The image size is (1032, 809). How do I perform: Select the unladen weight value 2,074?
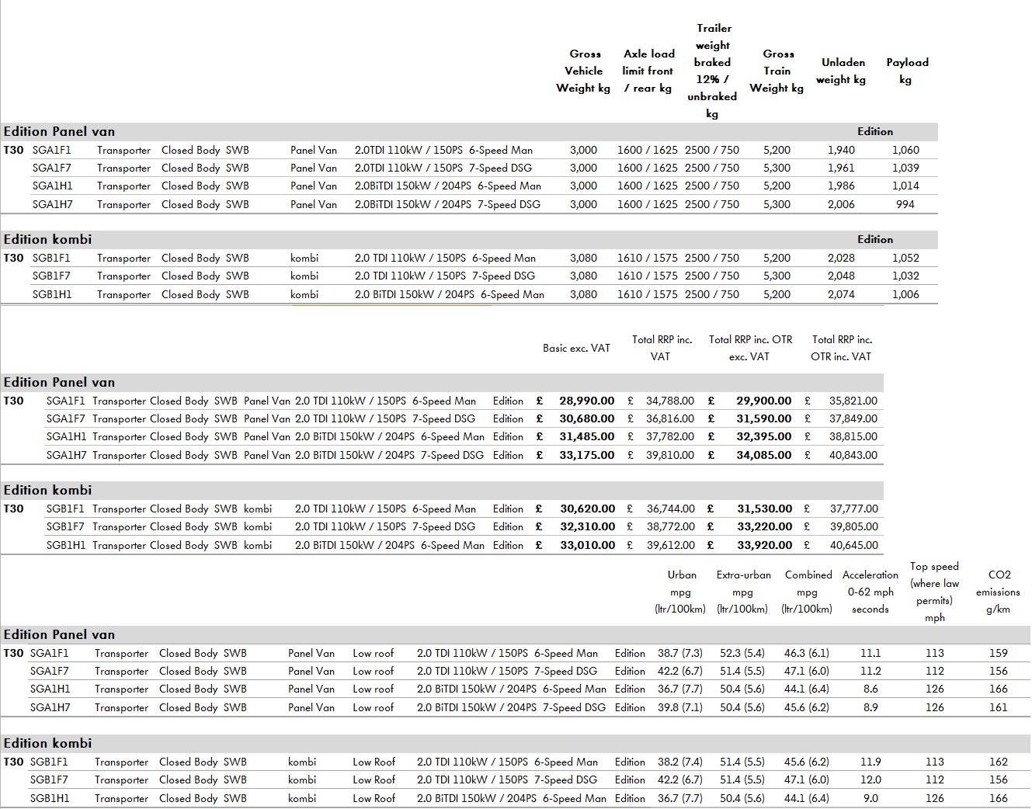[x=841, y=294]
